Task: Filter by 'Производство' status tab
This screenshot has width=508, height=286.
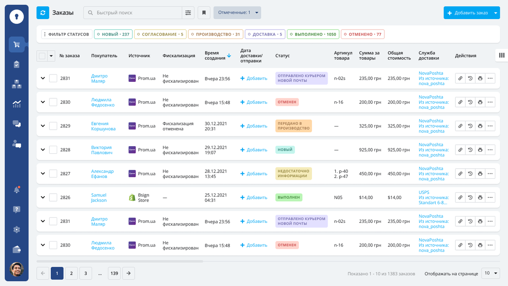Action: pyautogui.click(x=215, y=34)
